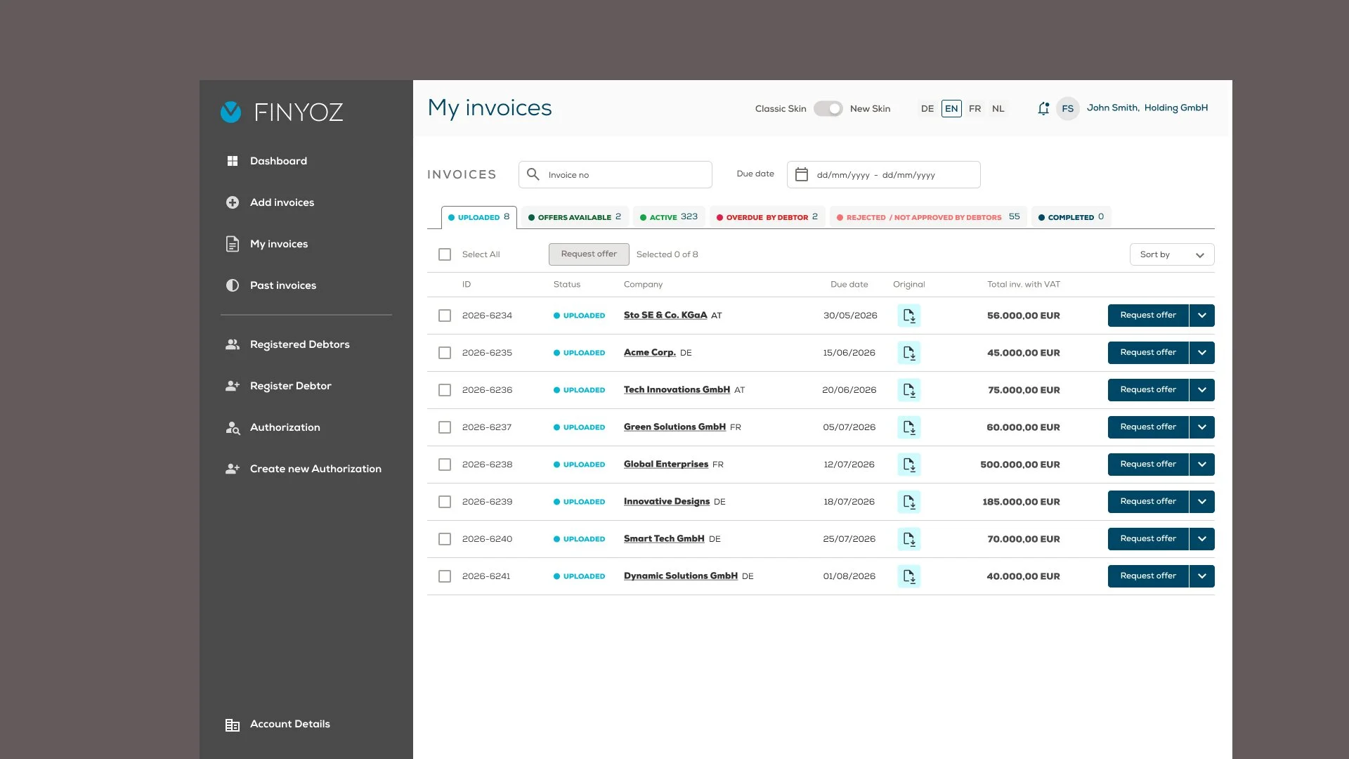This screenshot has height=759, width=1349.
Task: Click Request offer for Green Solutions GmbH
Action: [1147, 427]
